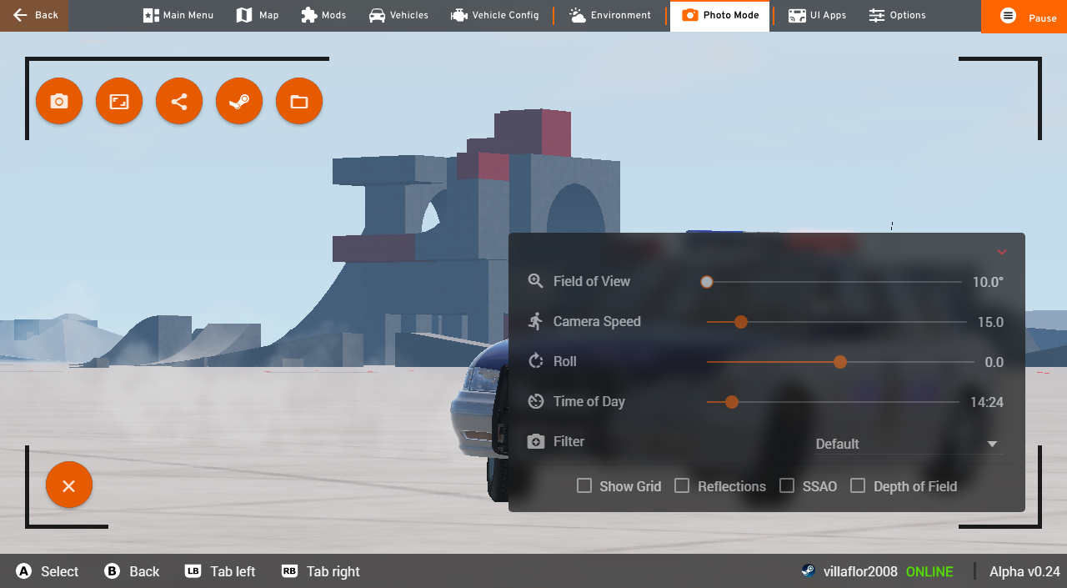Click the Camera Speed running man icon
1067x588 pixels.
click(x=536, y=321)
